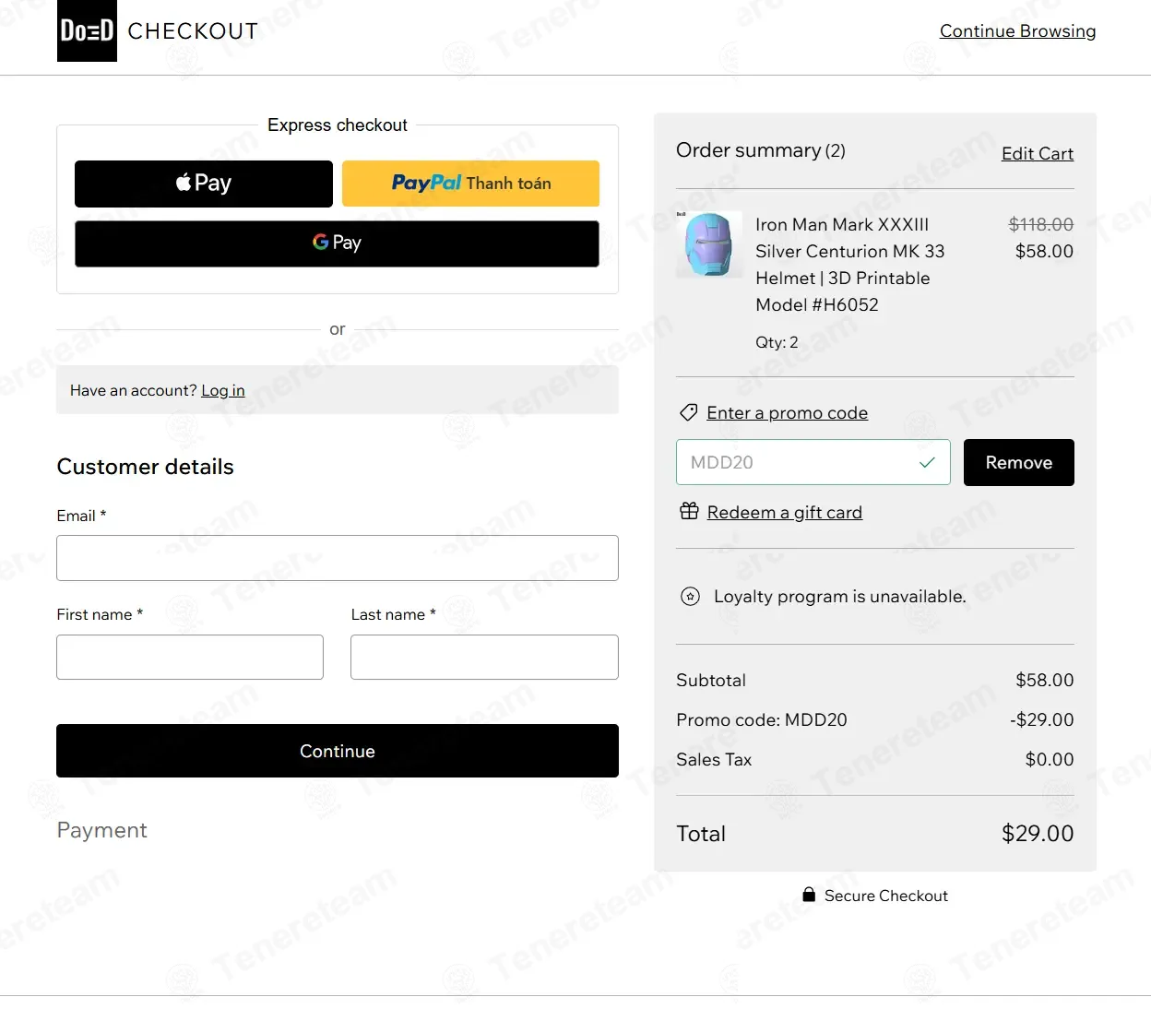The width and height of the screenshot is (1151, 1009).
Task: Click the Customer details heading
Action: tap(146, 467)
